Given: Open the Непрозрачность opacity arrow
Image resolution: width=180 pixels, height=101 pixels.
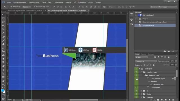Looking at the screenshot, I should coord(176,61).
